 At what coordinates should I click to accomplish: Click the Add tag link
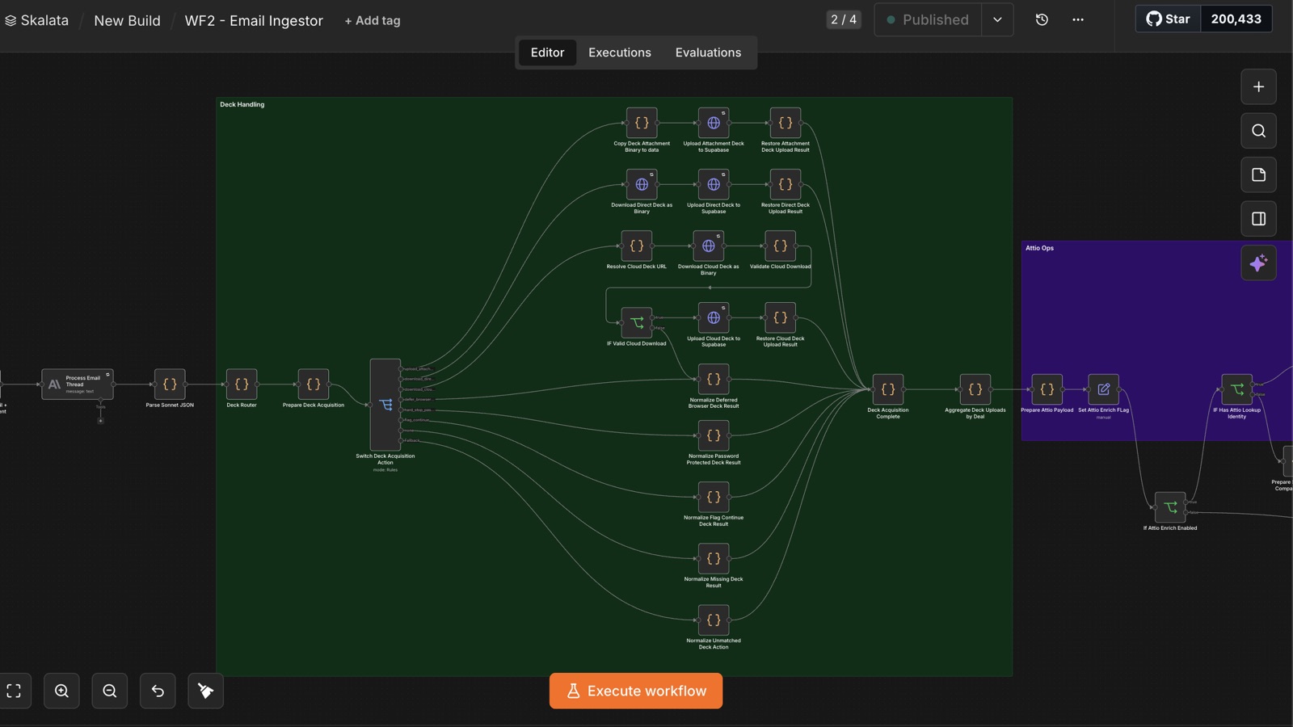373,21
